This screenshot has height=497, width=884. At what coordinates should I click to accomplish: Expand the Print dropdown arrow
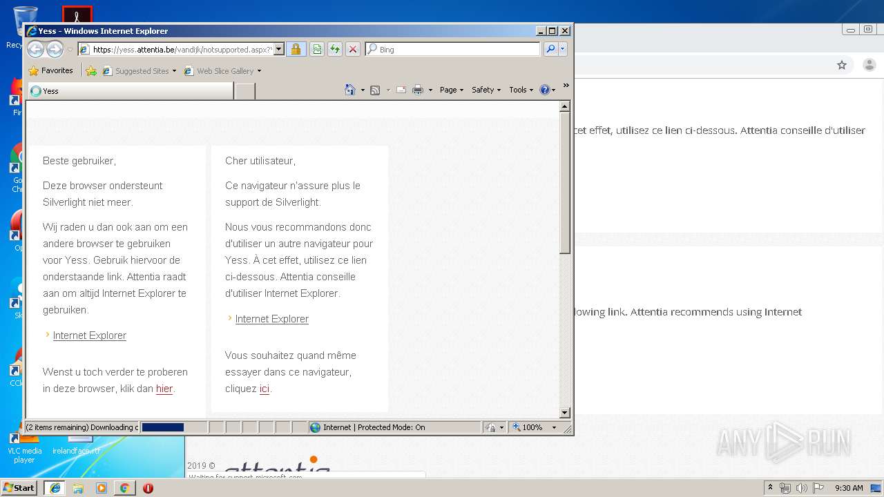(x=430, y=90)
